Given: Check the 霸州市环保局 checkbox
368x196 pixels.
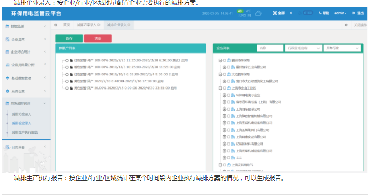Looking at the screenshot, I should (x=224, y=60).
